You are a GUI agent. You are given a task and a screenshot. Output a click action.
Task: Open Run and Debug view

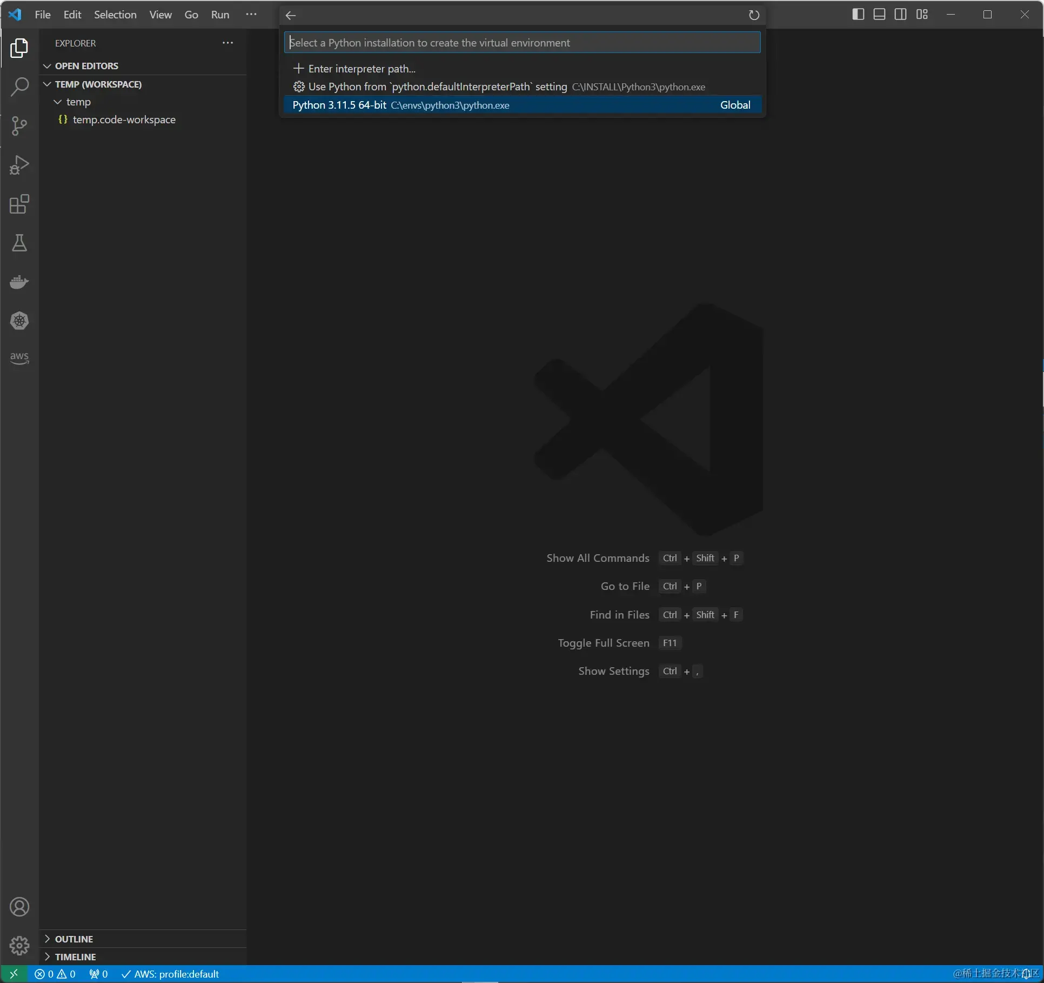pyautogui.click(x=19, y=165)
